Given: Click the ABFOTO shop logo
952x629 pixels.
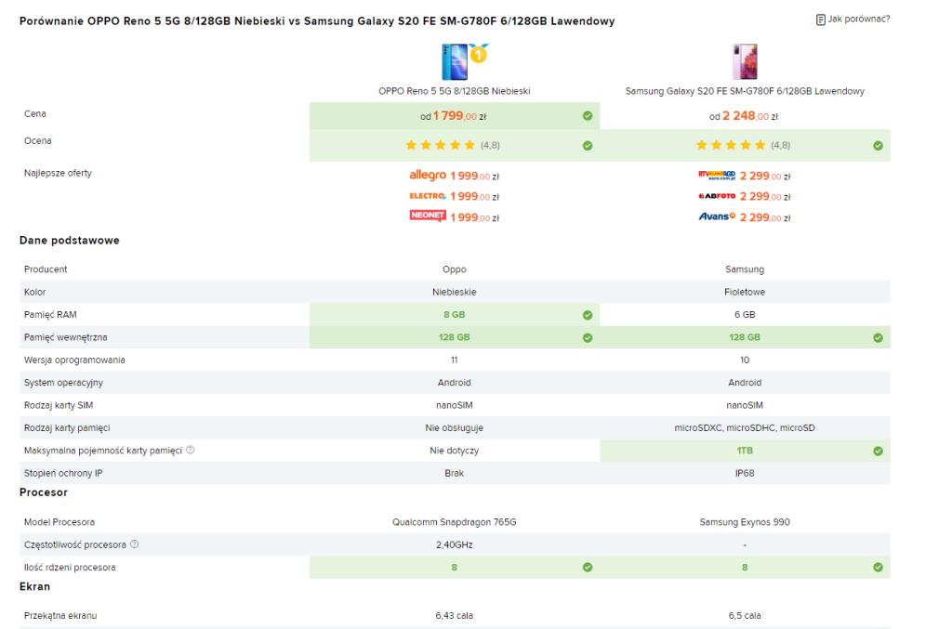Looking at the screenshot, I should point(717,196).
